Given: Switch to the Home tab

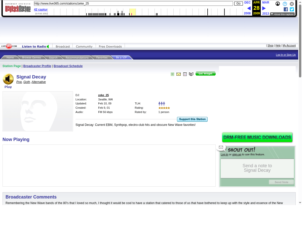Looking at the screenshot, I should [x=10, y=58].
